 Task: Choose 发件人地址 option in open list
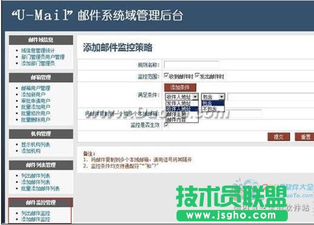[182, 103]
